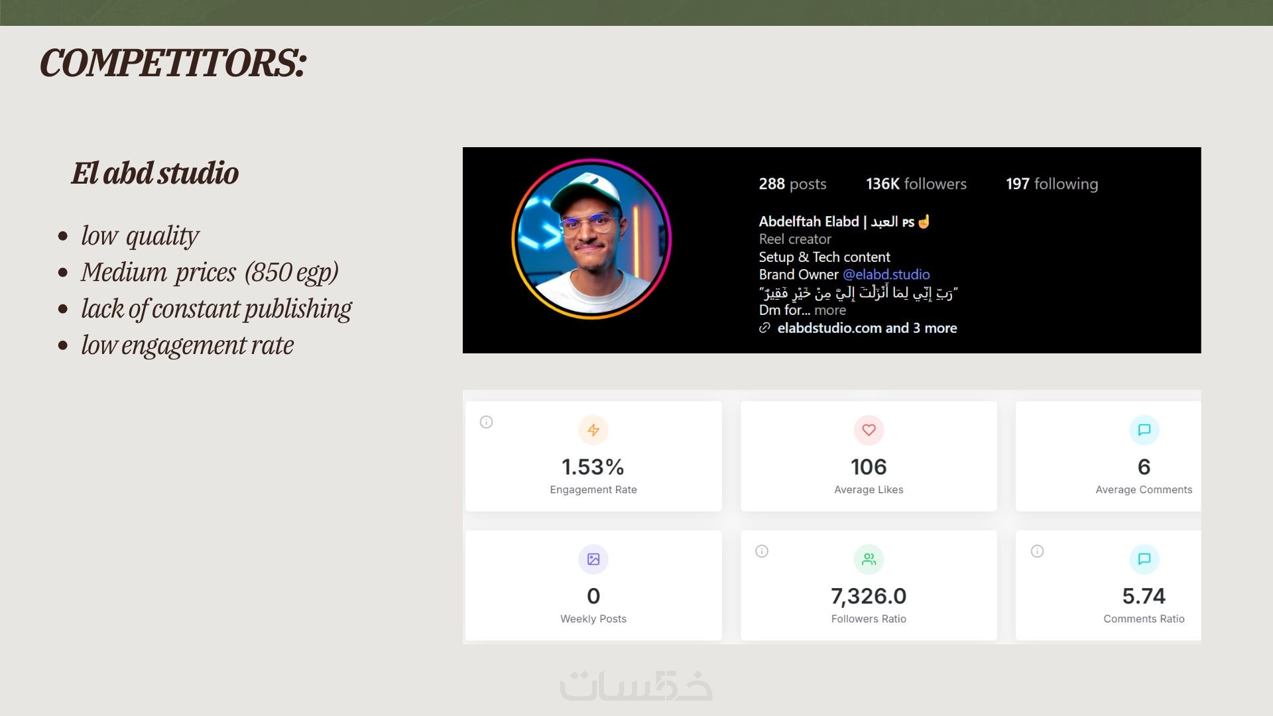Click the info icon on Engagement Rate card
Screen dimensions: 1273x716
pos(486,422)
